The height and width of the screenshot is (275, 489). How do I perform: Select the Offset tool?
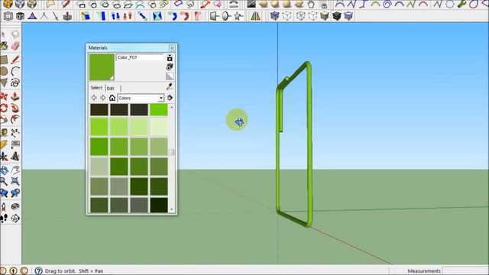[x=15, y=119]
